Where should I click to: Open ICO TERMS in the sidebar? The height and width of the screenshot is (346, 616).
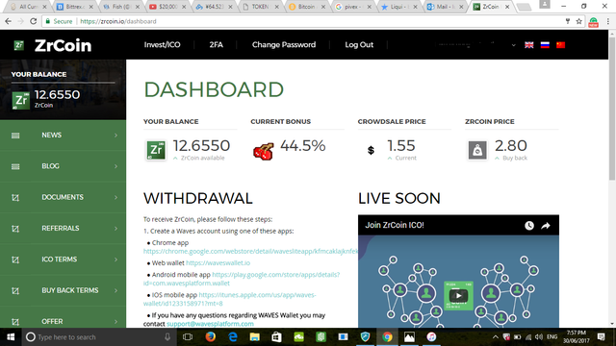click(63, 259)
